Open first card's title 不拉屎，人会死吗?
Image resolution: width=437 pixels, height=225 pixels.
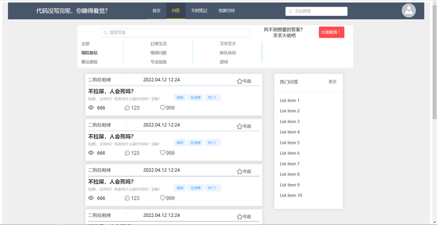[x=111, y=91]
